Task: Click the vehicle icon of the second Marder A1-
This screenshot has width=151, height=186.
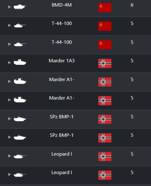Action: coord(20,100)
